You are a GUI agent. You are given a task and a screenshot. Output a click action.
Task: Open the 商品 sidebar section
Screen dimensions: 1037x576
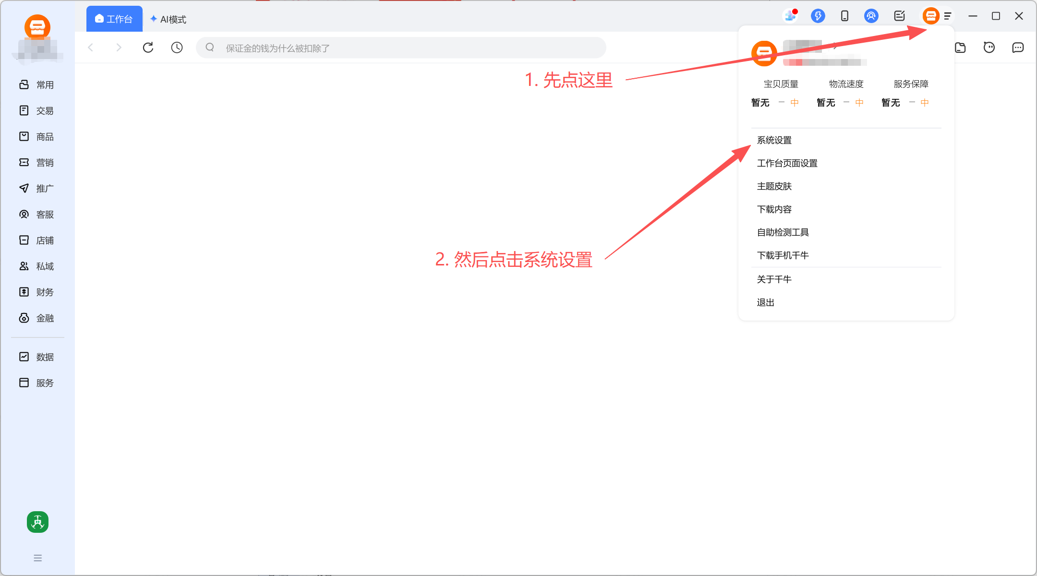coord(37,137)
